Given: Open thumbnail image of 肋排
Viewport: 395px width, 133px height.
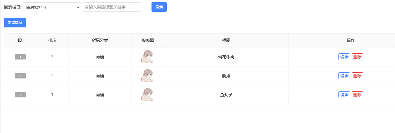Looking at the screenshot, I should (x=147, y=76).
